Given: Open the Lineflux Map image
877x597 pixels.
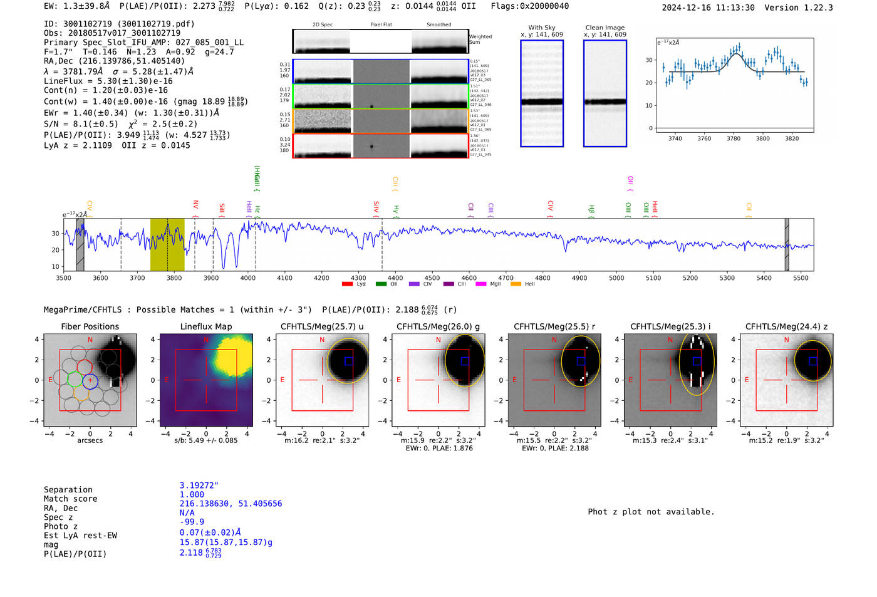Looking at the screenshot, I should tap(206, 380).
